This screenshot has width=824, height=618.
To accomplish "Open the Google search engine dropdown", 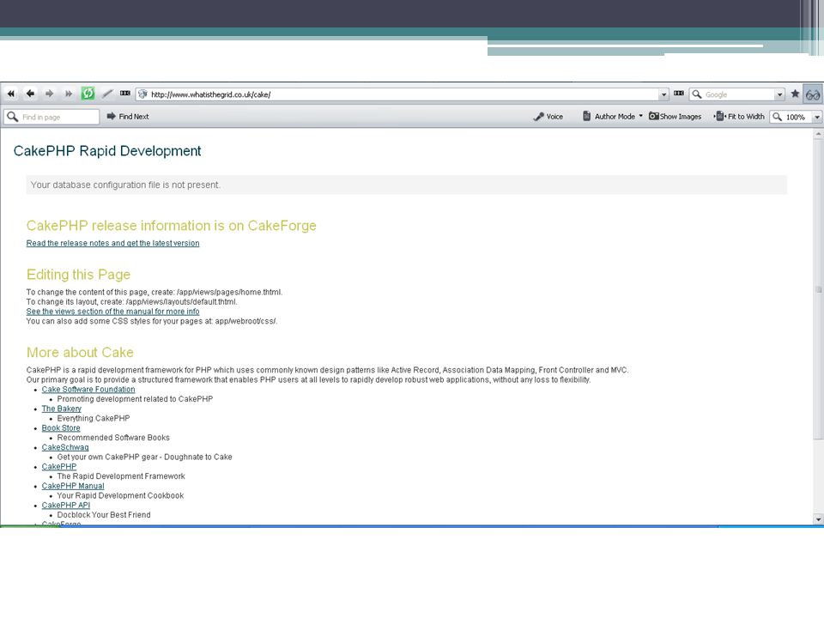I will coord(780,94).
